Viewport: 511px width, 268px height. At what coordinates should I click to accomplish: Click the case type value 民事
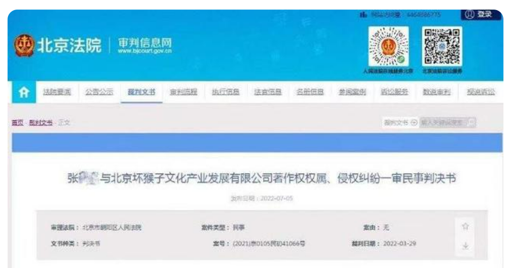click(x=239, y=228)
